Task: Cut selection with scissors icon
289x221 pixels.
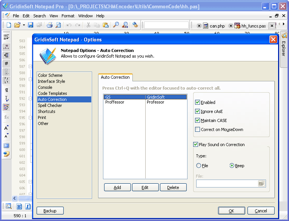Action: [x=88, y=25]
